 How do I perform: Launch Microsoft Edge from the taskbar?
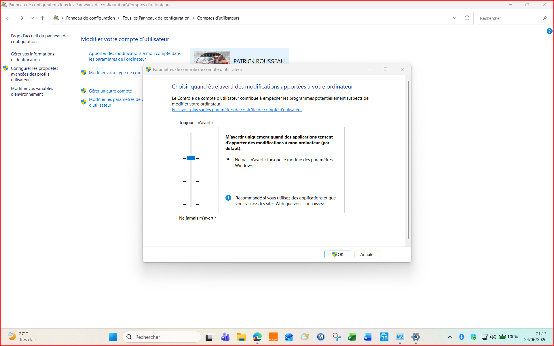257,337
